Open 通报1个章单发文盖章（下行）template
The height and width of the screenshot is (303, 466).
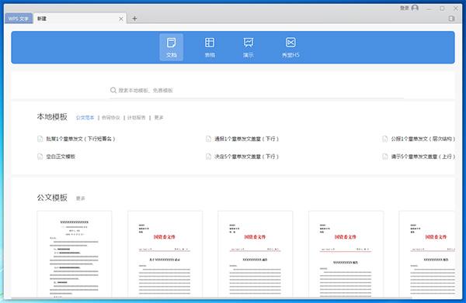[246, 139]
